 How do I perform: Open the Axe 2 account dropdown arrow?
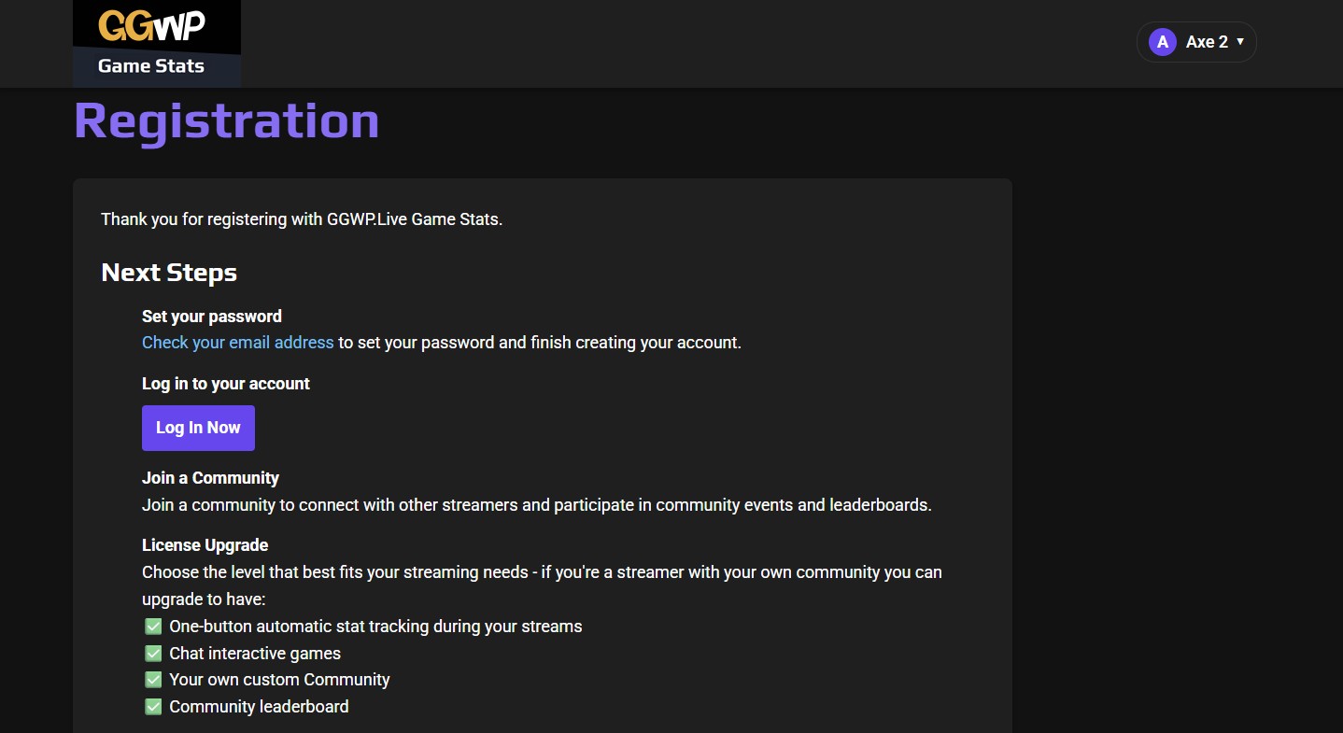[1240, 42]
